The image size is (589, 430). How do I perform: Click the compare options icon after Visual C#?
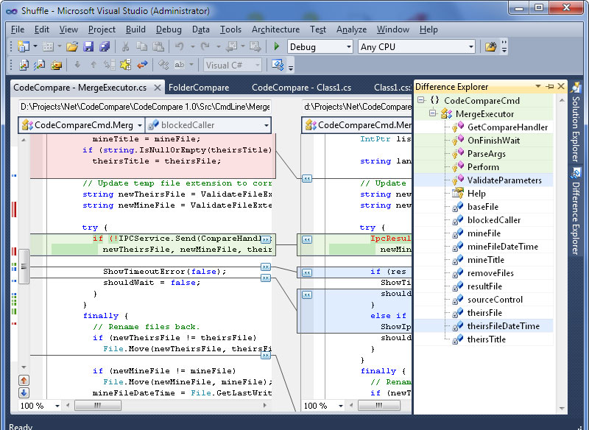278,65
